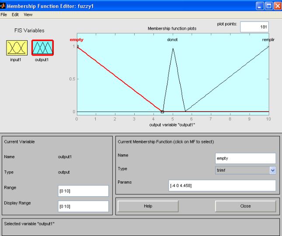Select the input1 variable icon
This screenshot has width=282, height=236.
[17, 48]
